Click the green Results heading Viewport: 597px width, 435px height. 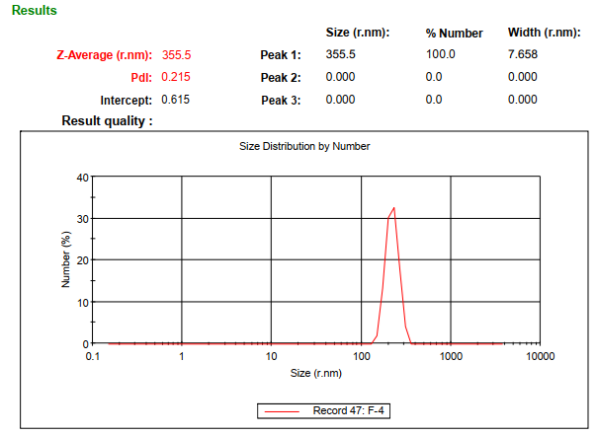point(34,11)
